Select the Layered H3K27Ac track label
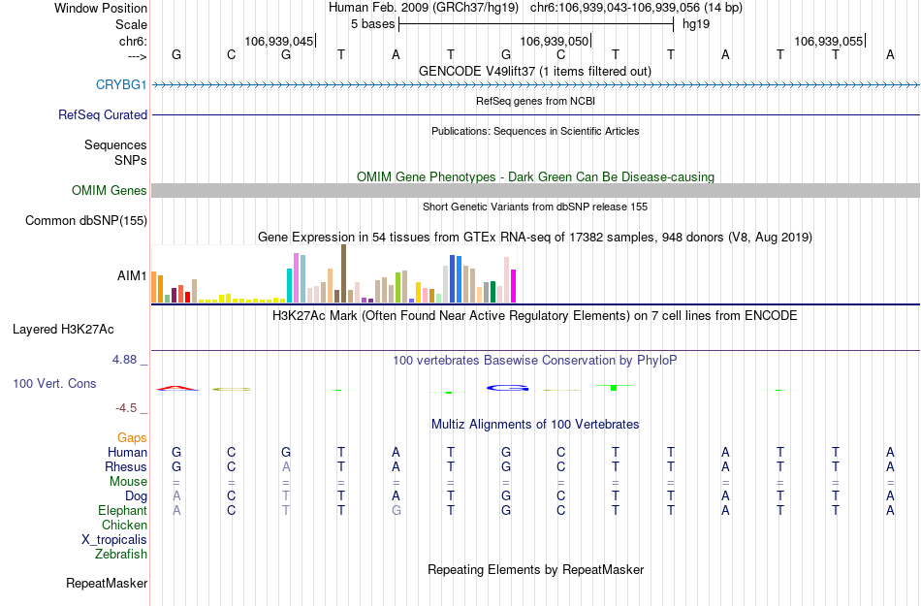Viewport: 921px width, 606px height. pos(63,330)
